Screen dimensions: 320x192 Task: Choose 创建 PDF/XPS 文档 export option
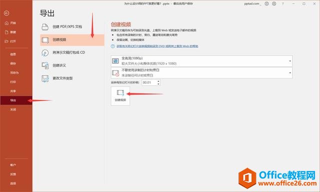tap(72, 26)
